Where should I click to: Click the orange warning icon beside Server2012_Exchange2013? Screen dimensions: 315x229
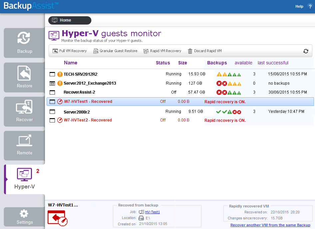click(x=60, y=83)
